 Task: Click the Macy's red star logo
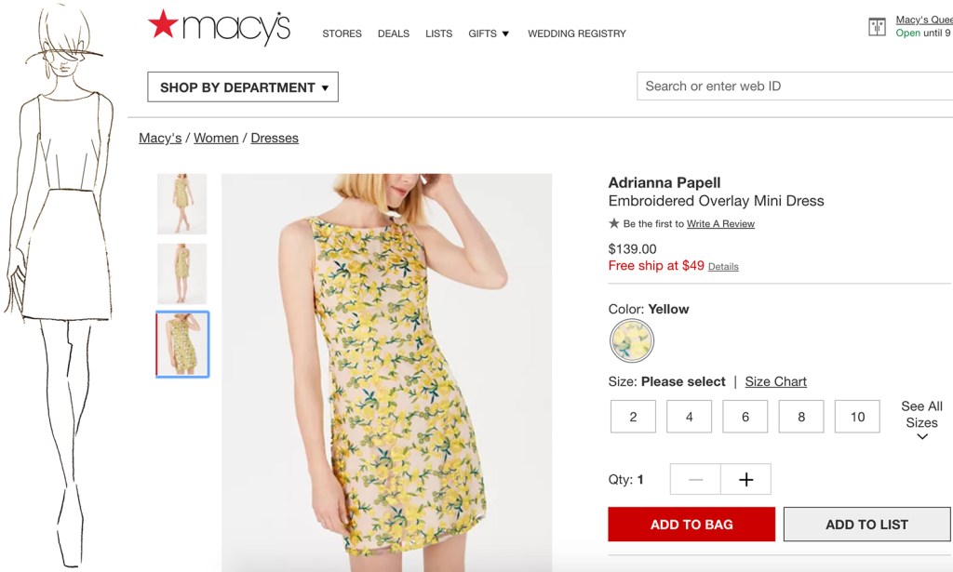(x=163, y=25)
